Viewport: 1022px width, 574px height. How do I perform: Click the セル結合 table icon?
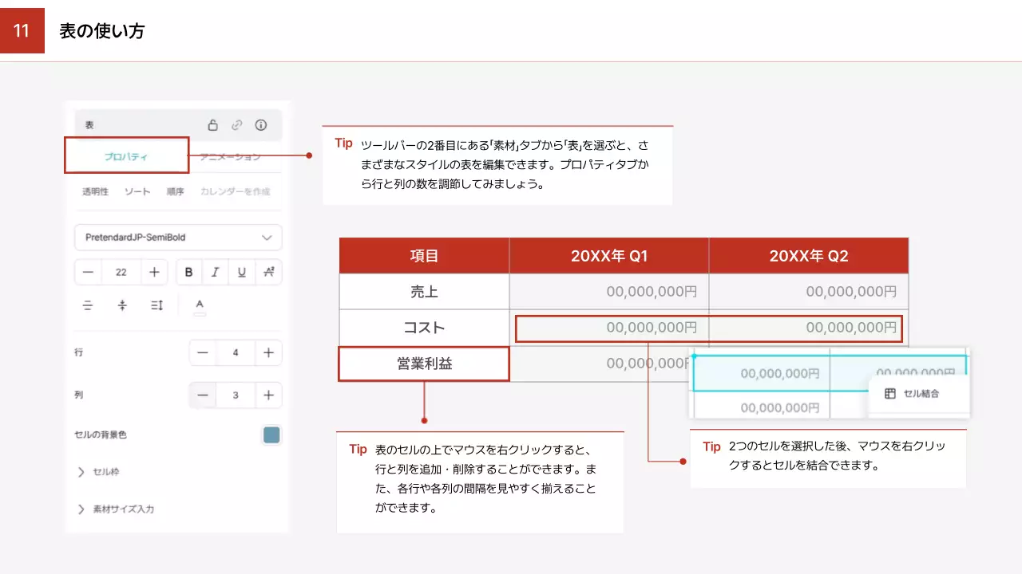[890, 394]
